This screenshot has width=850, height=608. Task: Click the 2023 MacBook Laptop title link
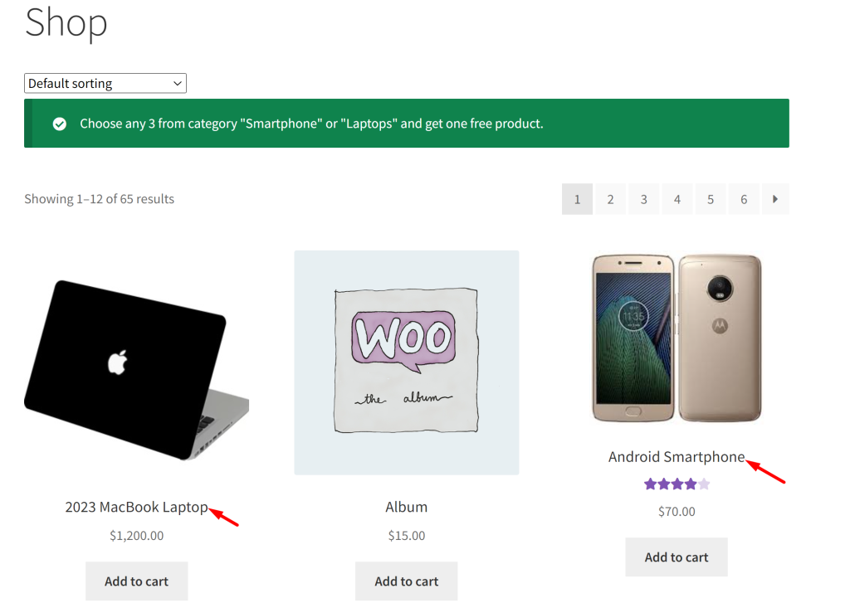point(137,507)
